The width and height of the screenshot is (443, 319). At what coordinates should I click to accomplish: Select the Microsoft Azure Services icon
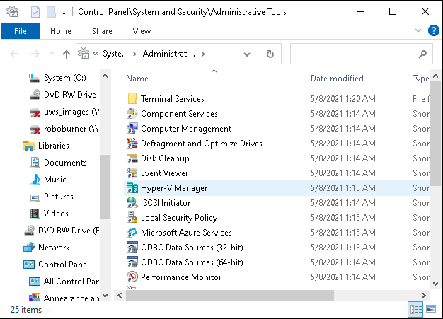point(132,233)
